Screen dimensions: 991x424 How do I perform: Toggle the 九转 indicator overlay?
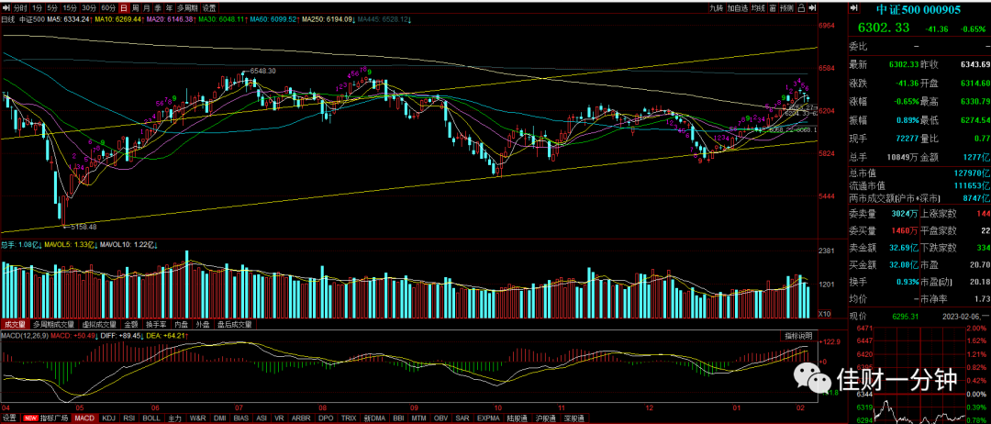tap(717, 8)
